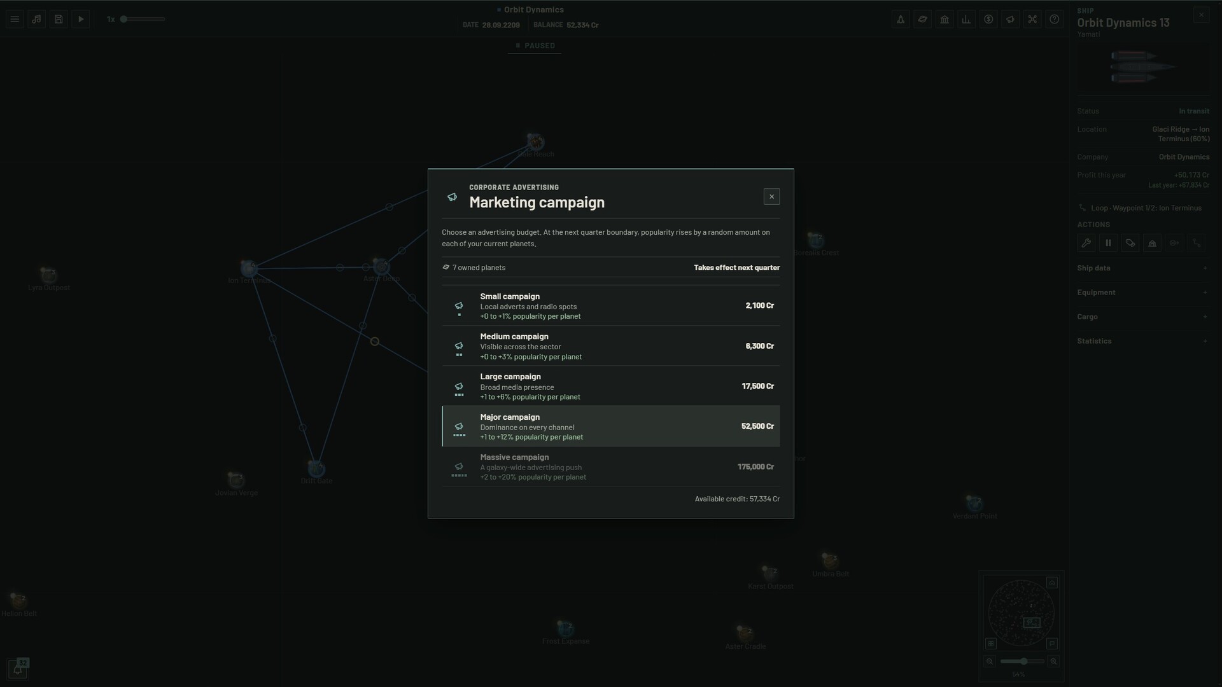Close the ship details panel
This screenshot has width=1222, height=687.
pos(1201,15)
